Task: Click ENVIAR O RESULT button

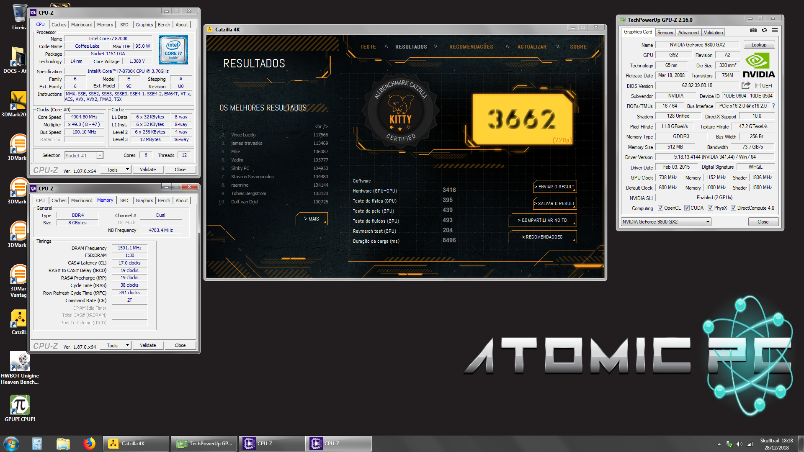Action: click(x=555, y=187)
